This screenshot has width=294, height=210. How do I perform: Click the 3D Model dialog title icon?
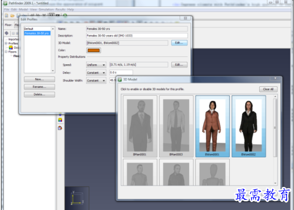coord(120,79)
